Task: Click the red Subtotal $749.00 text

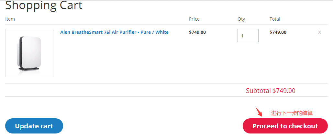Action: point(271,91)
